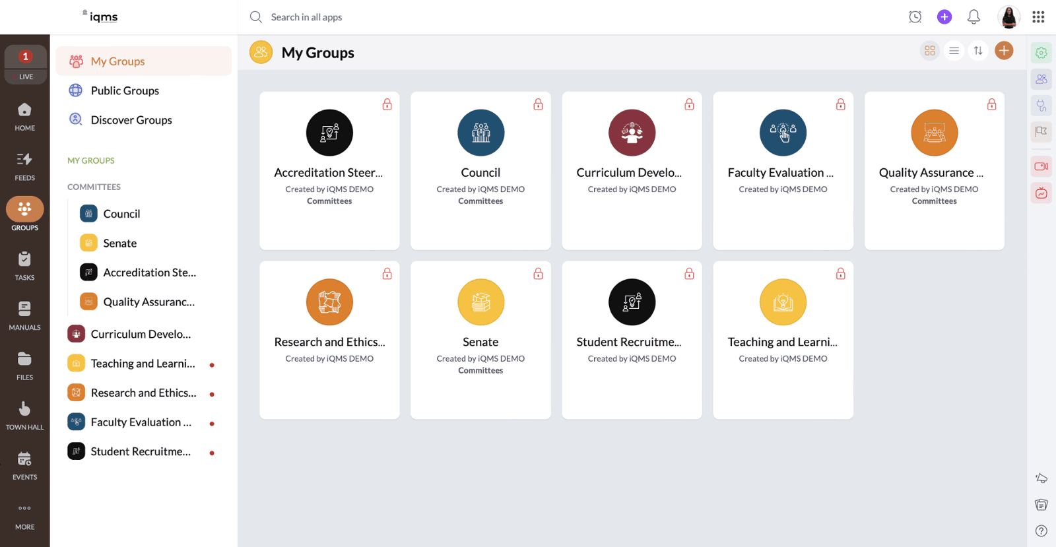Switch to list view layout

coord(954,51)
